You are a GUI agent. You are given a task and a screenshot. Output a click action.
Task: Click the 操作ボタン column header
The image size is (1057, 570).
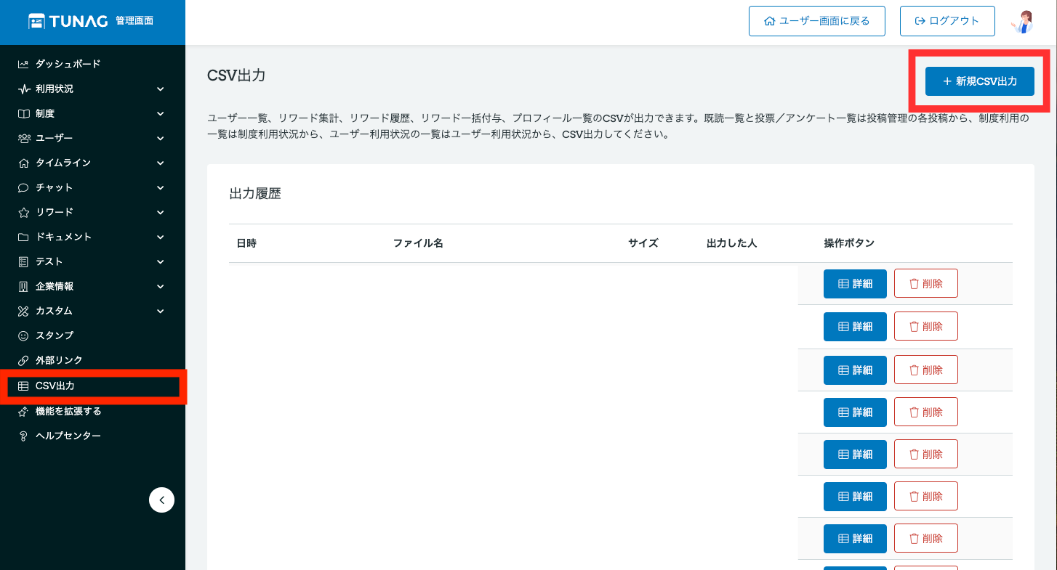tap(849, 243)
